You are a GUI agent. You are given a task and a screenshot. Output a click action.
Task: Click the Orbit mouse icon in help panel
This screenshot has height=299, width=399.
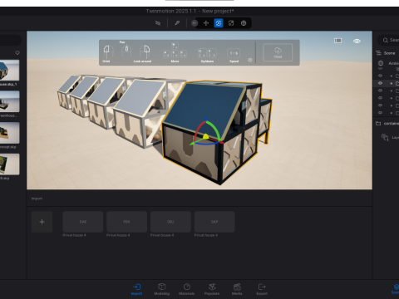pos(108,51)
